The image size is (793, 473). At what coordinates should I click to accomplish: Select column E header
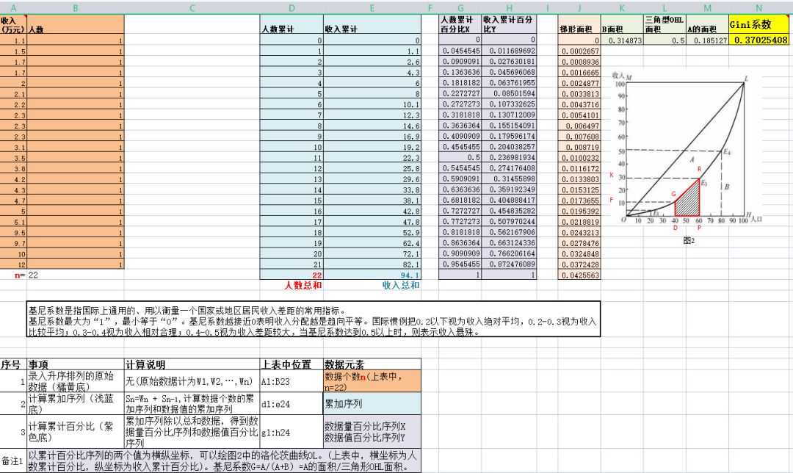(372, 8)
